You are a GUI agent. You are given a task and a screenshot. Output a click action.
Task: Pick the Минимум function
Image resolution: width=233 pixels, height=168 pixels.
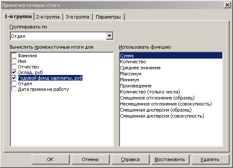pos(171,80)
